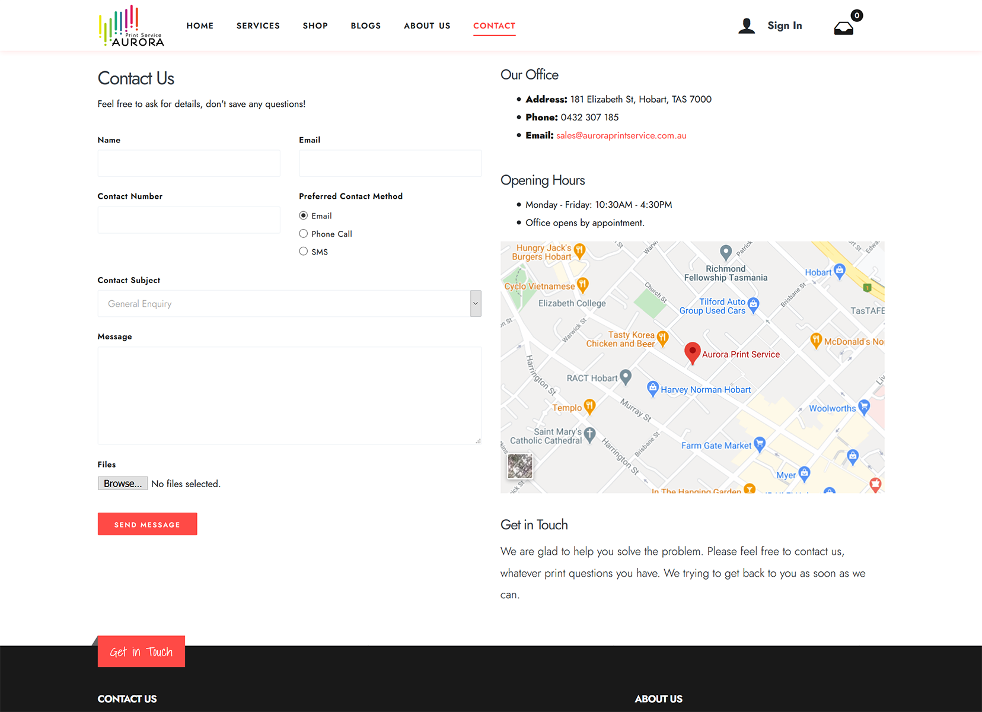
Task: Click the Farm Gate Market marker
Action: (x=759, y=444)
